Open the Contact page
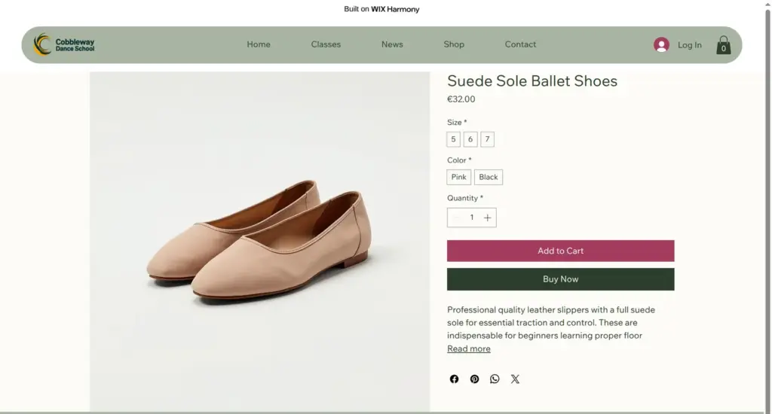772x414 pixels. click(x=520, y=44)
